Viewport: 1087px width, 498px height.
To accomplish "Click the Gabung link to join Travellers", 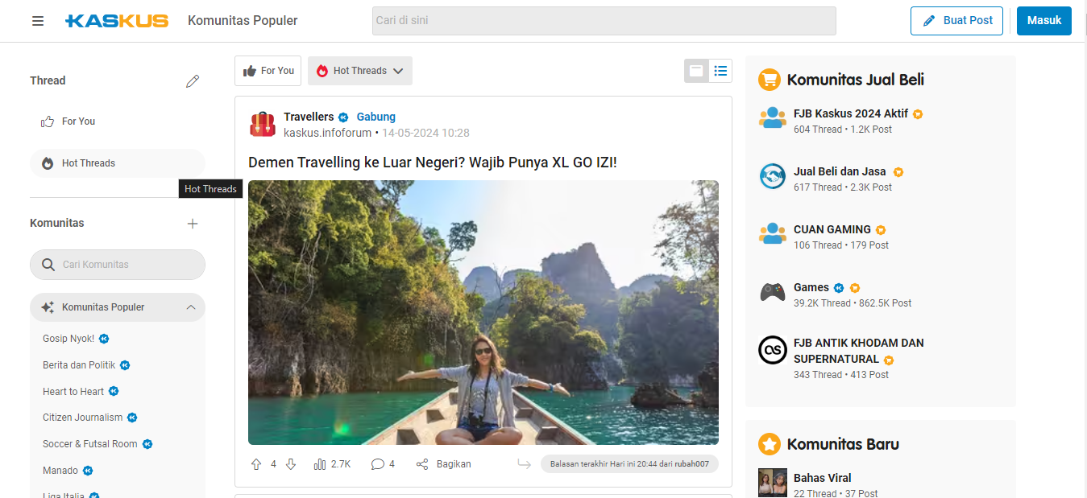I will pyautogui.click(x=375, y=117).
